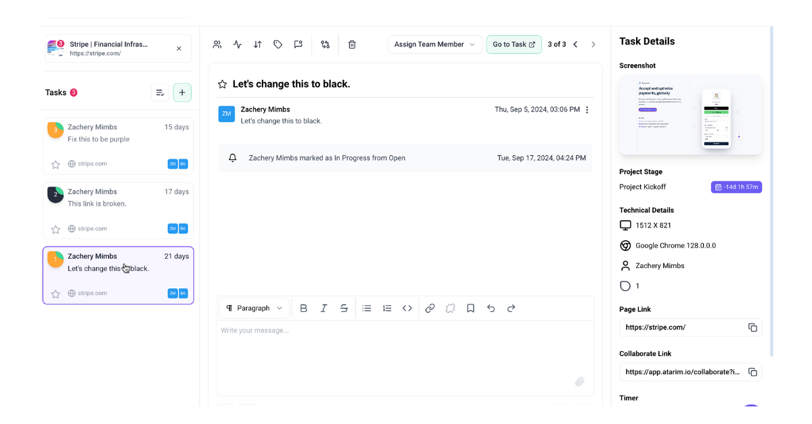This screenshot has height=424, width=812.
Task: Click the sort arrows icon in toolbar
Action: pyautogui.click(x=257, y=44)
